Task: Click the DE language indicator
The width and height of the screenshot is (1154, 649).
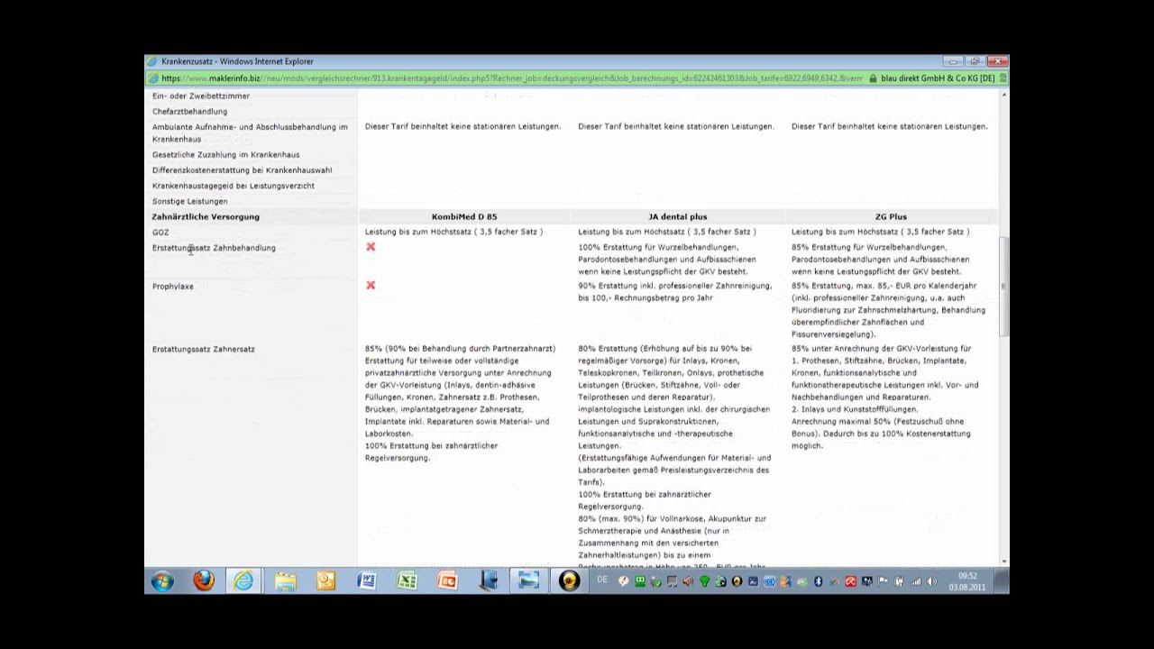Action: (602, 580)
